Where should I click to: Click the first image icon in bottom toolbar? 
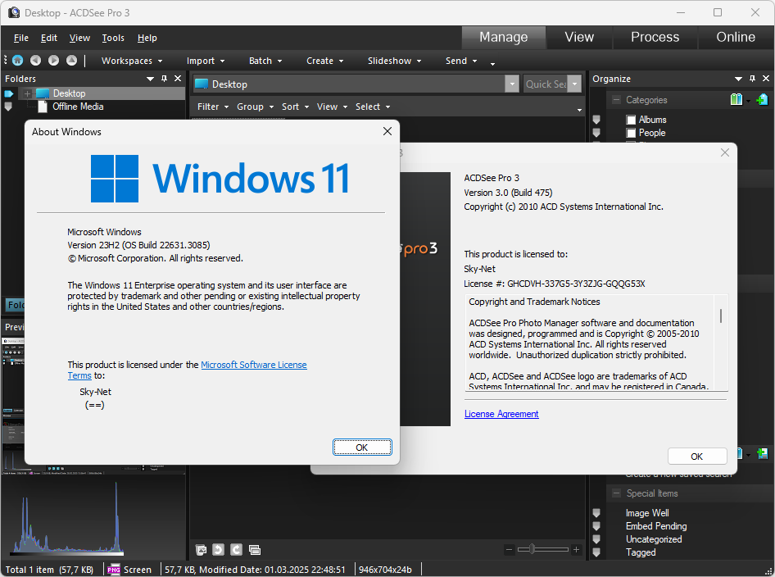click(x=202, y=549)
